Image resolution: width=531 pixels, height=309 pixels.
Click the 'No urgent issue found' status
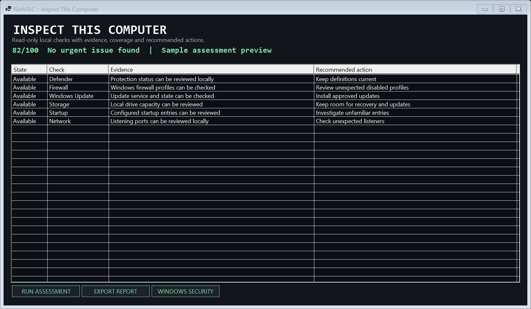point(93,50)
